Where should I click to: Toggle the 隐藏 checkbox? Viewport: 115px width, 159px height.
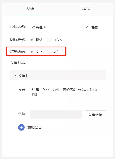point(87,27)
